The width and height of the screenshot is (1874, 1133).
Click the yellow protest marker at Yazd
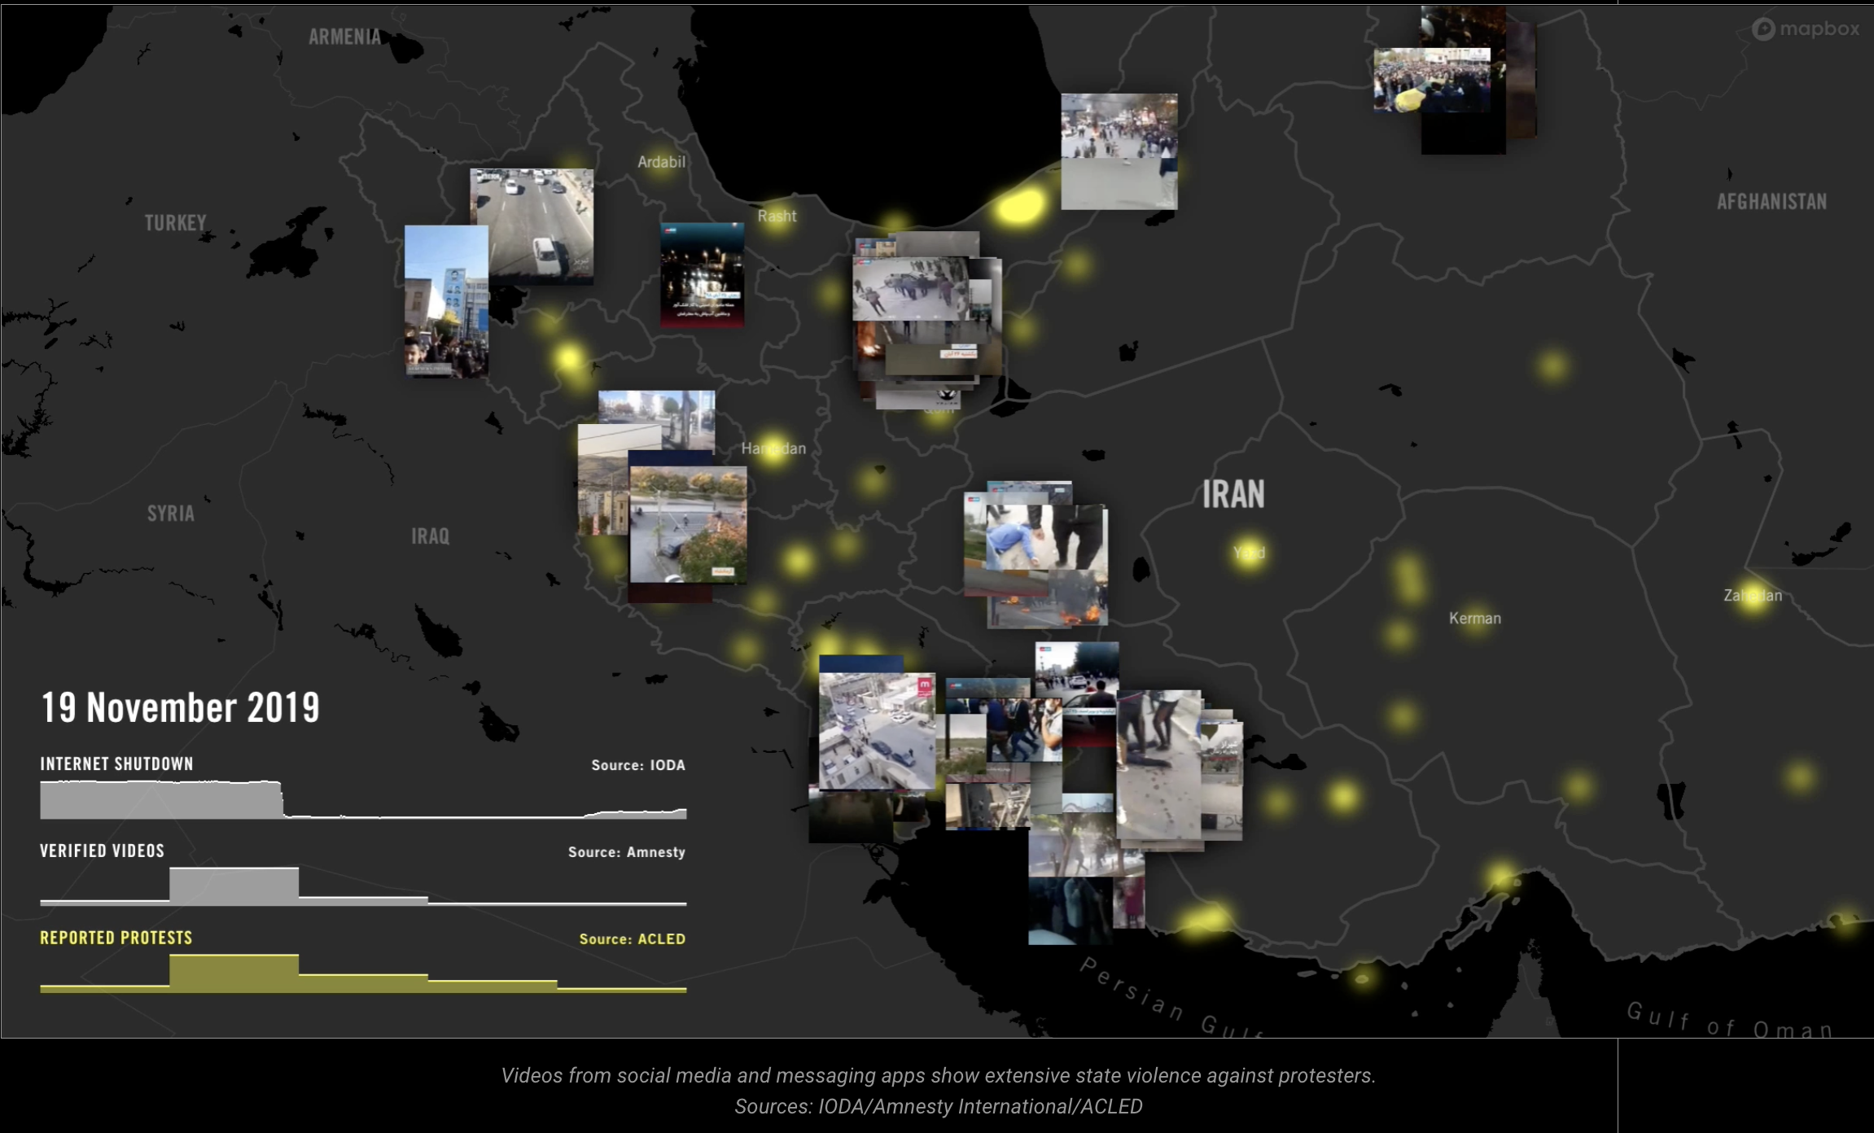(x=1248, y=553)
